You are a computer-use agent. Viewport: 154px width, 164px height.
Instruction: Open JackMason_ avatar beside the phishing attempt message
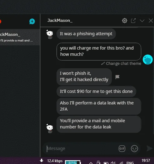(x=50, y=34)
